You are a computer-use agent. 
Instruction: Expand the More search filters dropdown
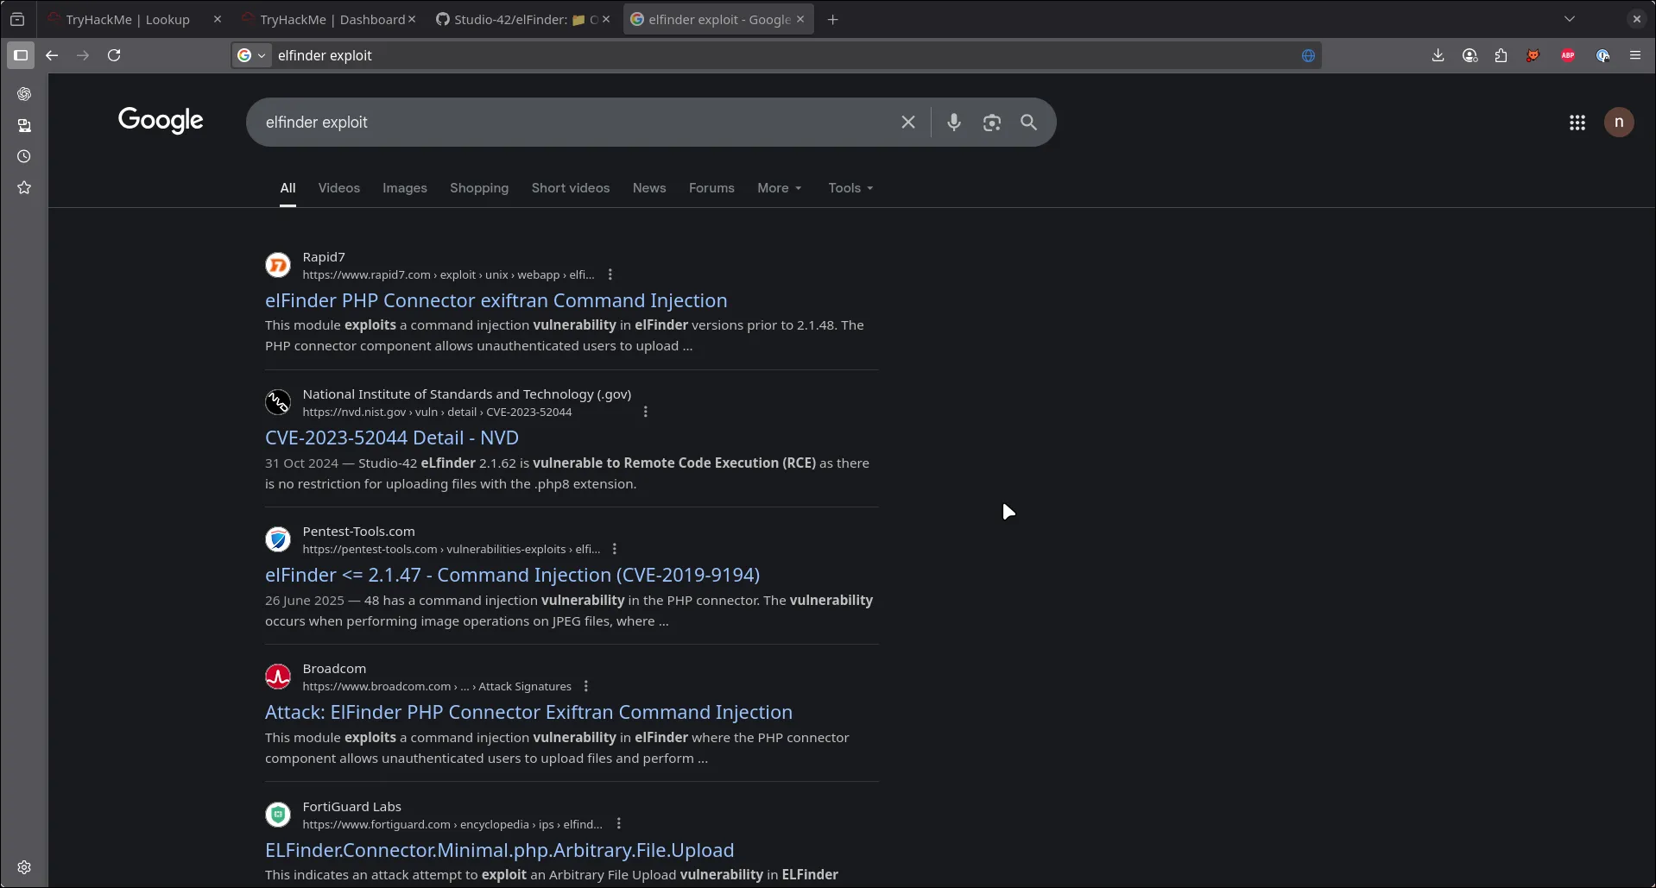pyautogui.click(x=780, y=188)
